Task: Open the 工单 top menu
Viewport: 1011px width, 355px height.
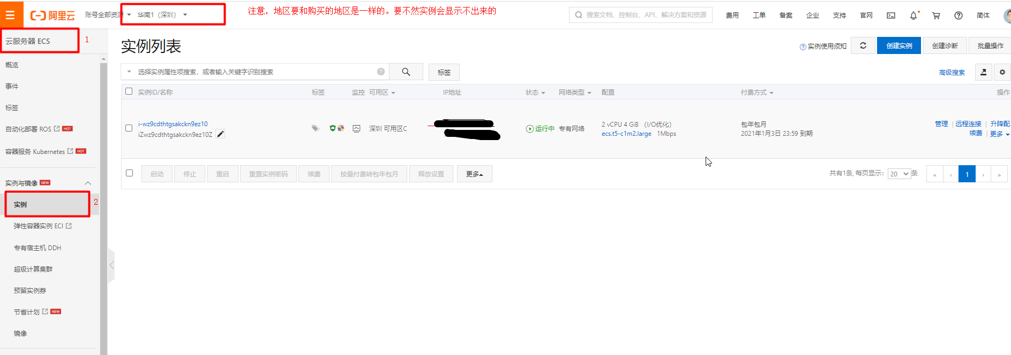Action: coord(759,16)
